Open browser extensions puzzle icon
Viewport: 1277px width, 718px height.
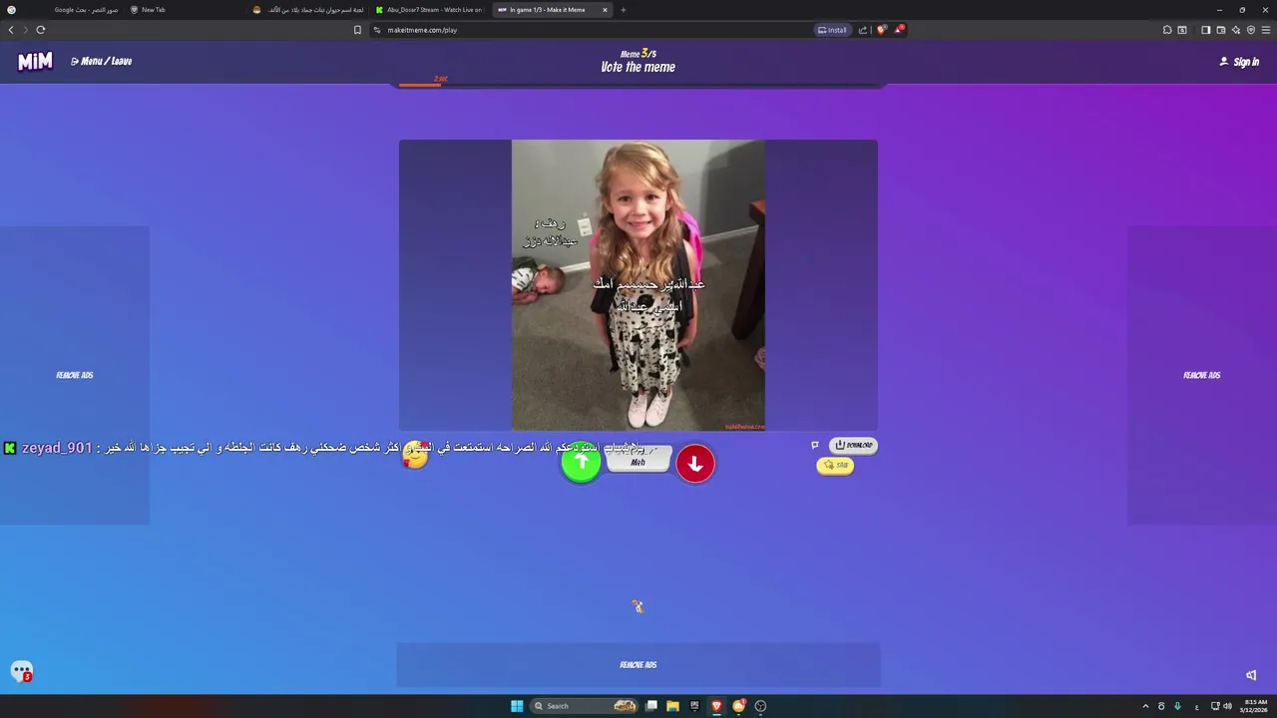(1167, 30)
